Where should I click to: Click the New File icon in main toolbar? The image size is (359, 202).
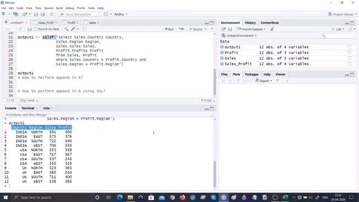click(3, 14)
